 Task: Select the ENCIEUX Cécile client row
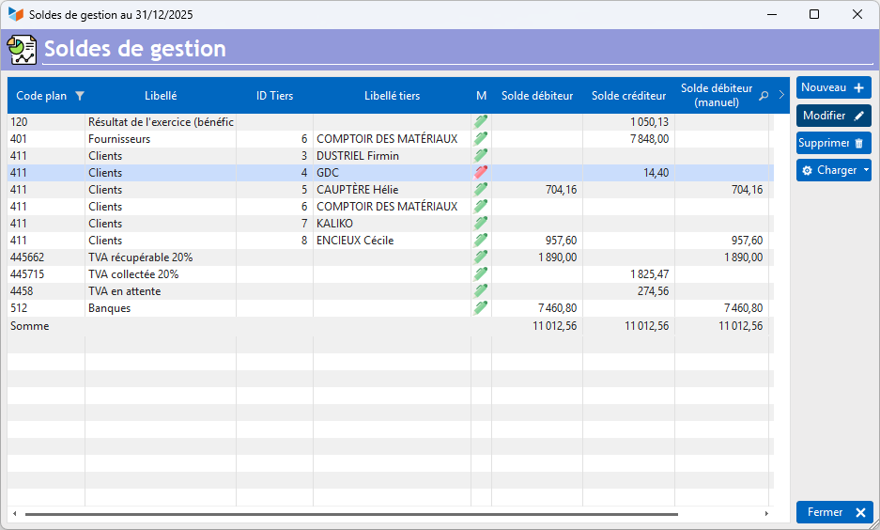(x=355, y=241)
